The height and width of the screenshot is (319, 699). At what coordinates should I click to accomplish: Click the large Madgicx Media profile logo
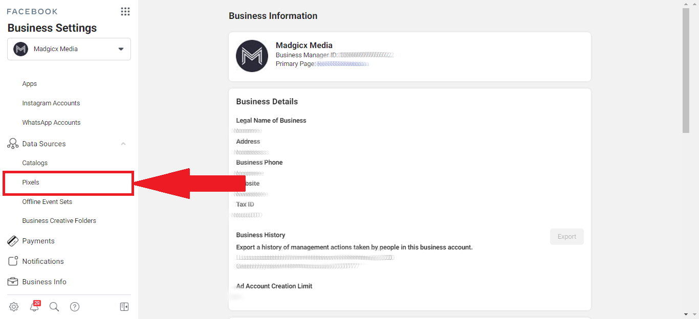click(x=252, y=56)
